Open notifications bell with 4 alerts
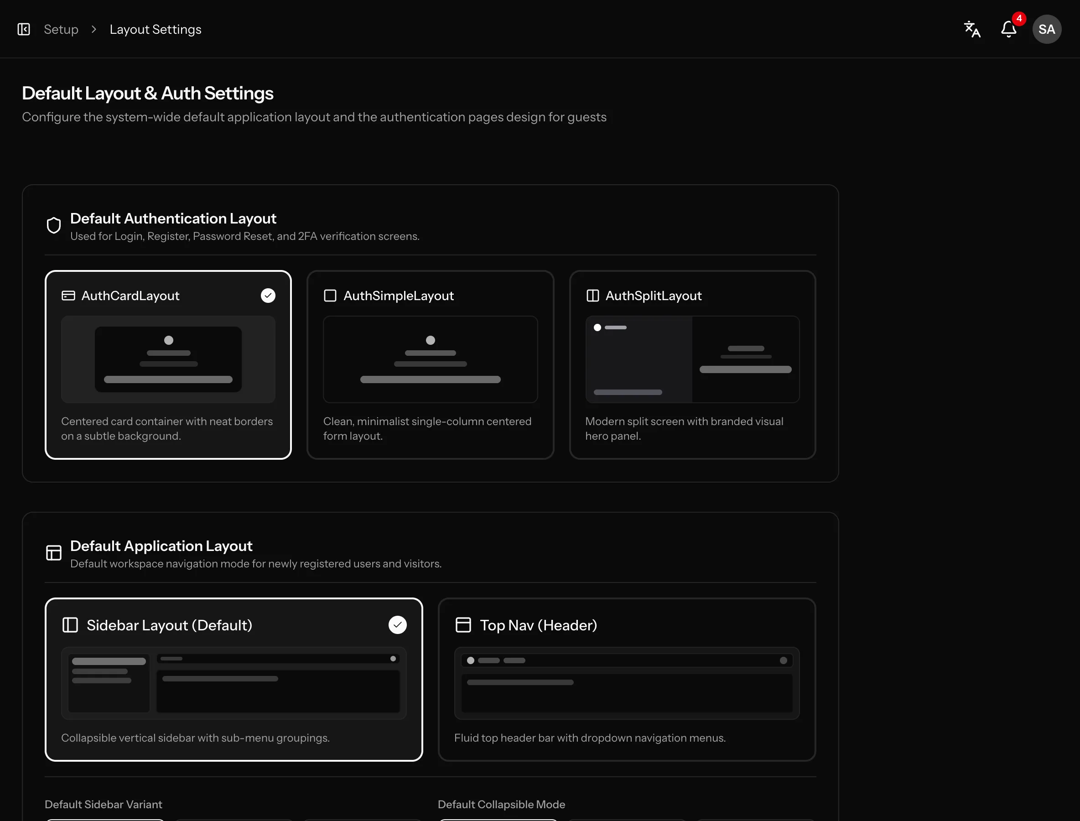This screenshot has width=1080, height=821. pos(1009,29)
